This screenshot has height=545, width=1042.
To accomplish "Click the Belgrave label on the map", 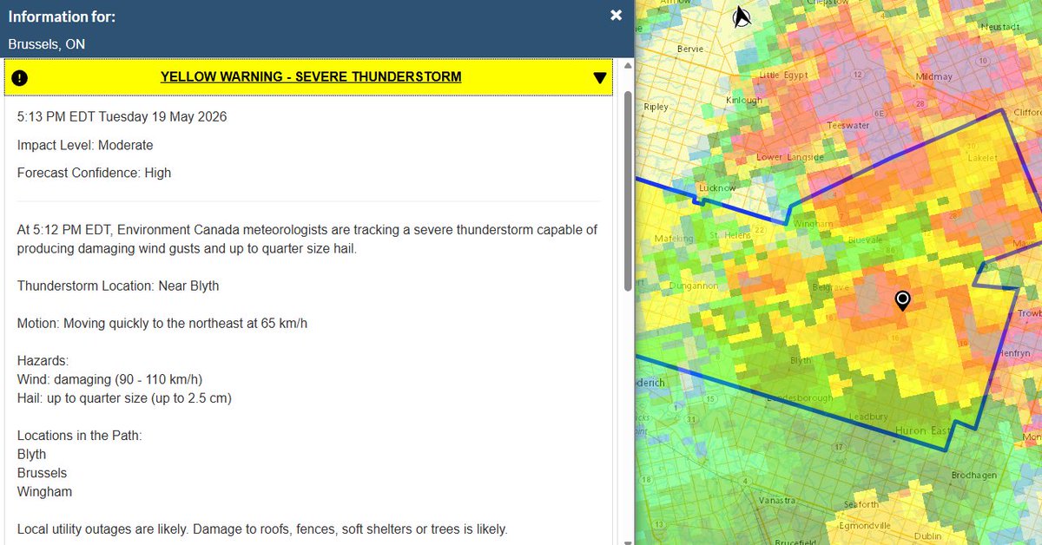I will pos(829,286).
